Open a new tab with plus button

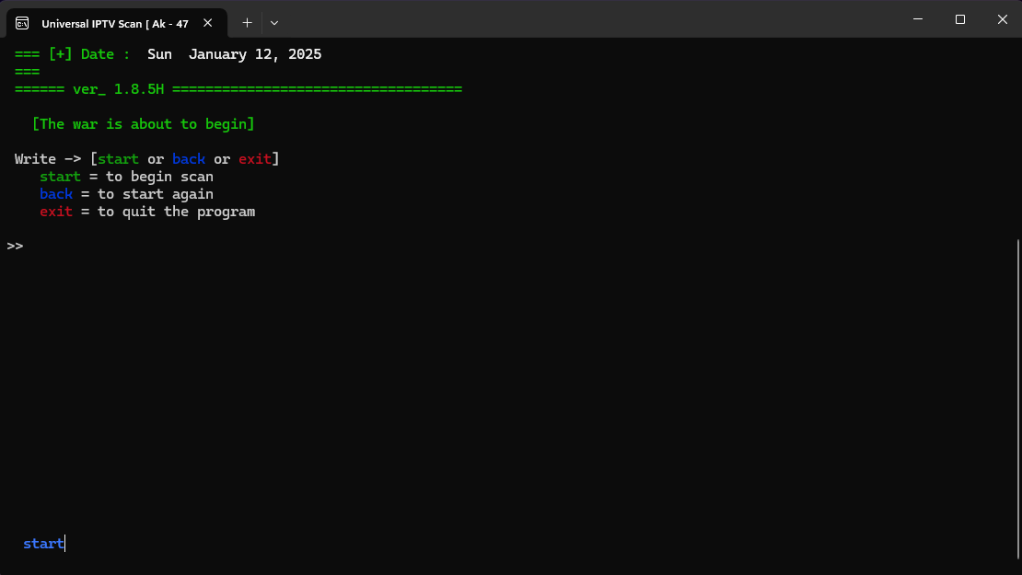point(247,22)
